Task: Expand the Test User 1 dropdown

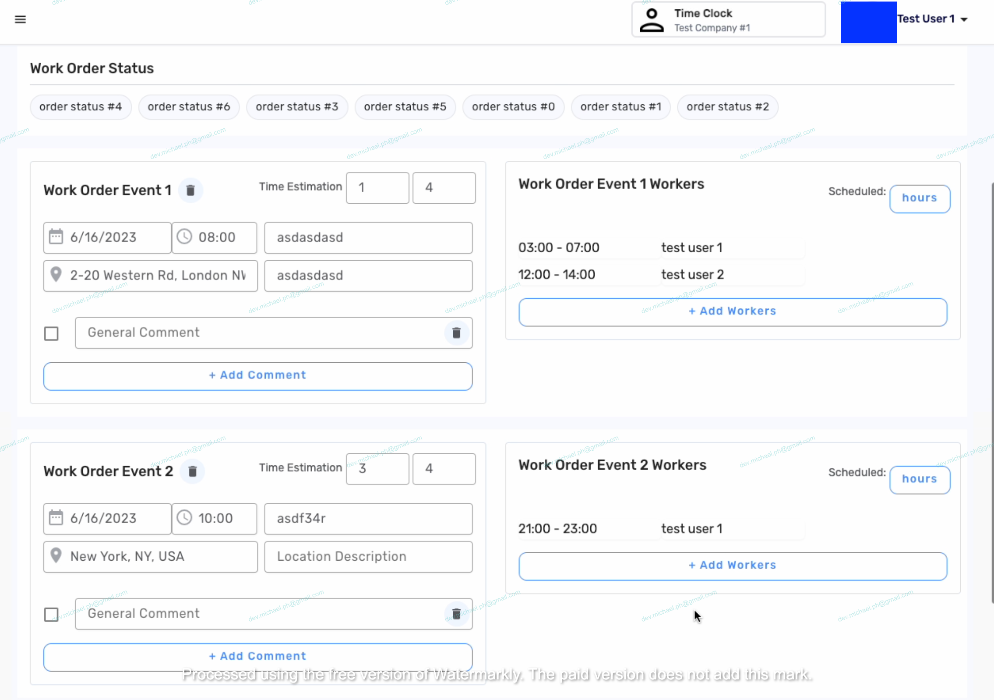Action: 964,19
